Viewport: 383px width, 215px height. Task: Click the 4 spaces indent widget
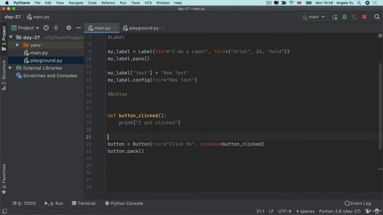click(305, 211)
